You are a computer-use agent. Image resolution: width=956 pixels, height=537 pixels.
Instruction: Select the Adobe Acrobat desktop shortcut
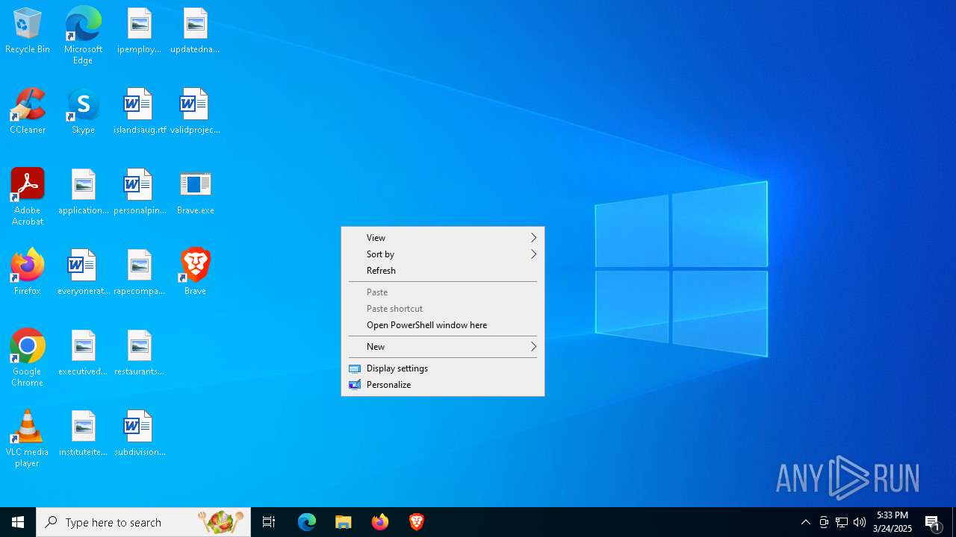click(28, 197)
